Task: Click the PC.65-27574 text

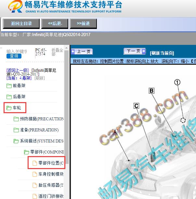Action: [41, 52]
